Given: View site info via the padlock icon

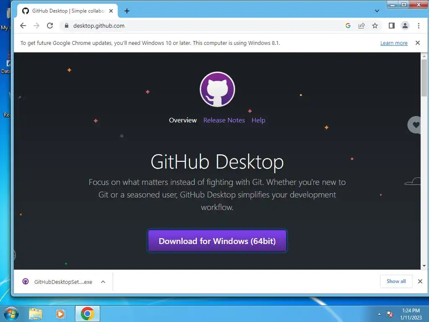Looking at the screenshot, I should (x=67, y=26).
